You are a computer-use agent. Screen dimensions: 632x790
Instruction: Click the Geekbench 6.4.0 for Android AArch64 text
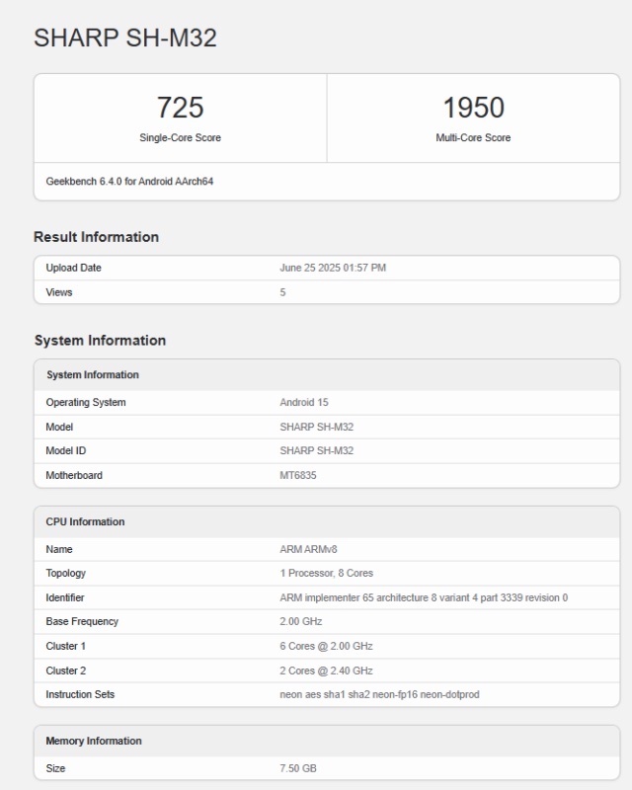[129, 182]
